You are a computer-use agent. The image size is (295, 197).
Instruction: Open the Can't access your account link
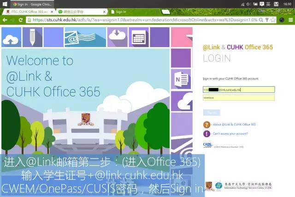[x=230, y=134]
